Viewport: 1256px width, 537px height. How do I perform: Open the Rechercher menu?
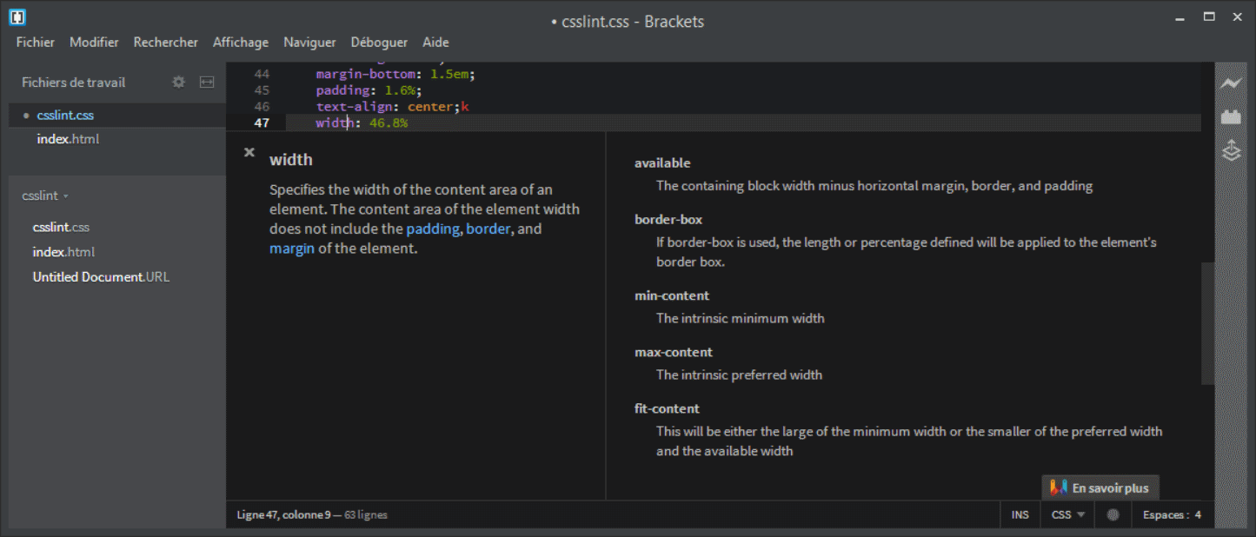click(166, 42)
